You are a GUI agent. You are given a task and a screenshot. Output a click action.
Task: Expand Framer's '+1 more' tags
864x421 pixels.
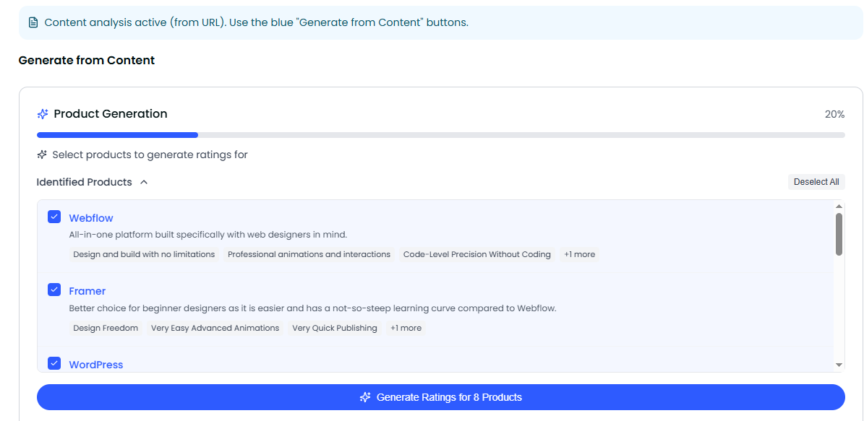406,328
